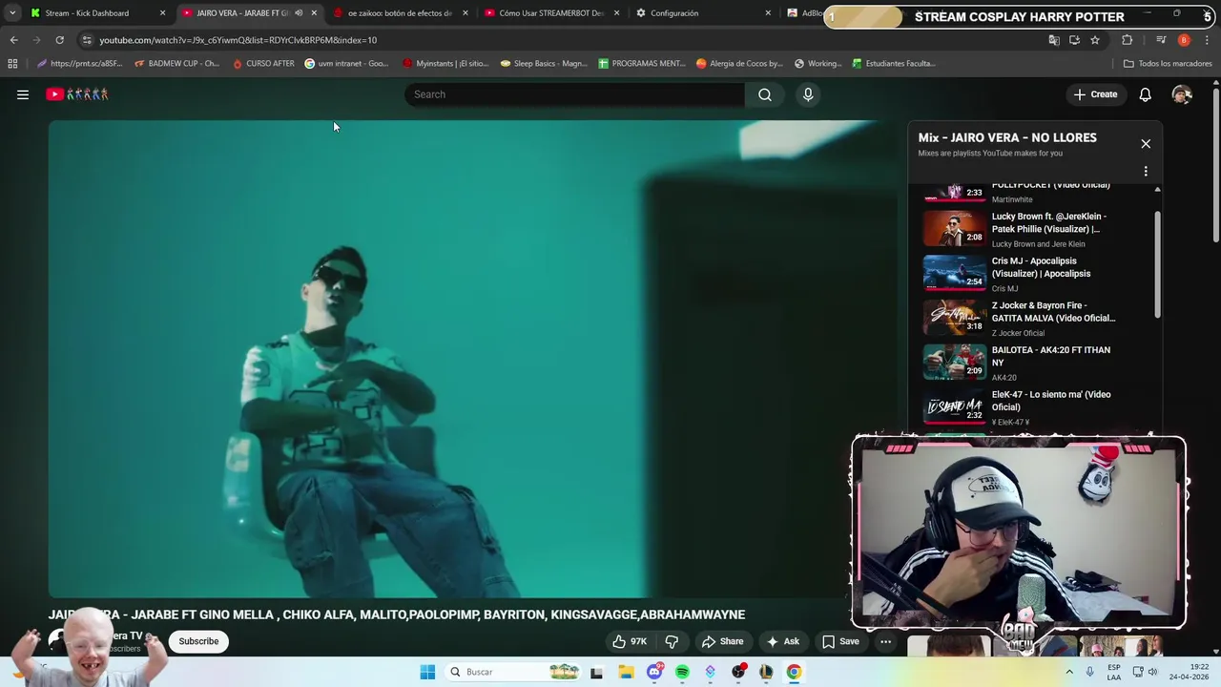Open the account avatar menu

click(1182, 94)
